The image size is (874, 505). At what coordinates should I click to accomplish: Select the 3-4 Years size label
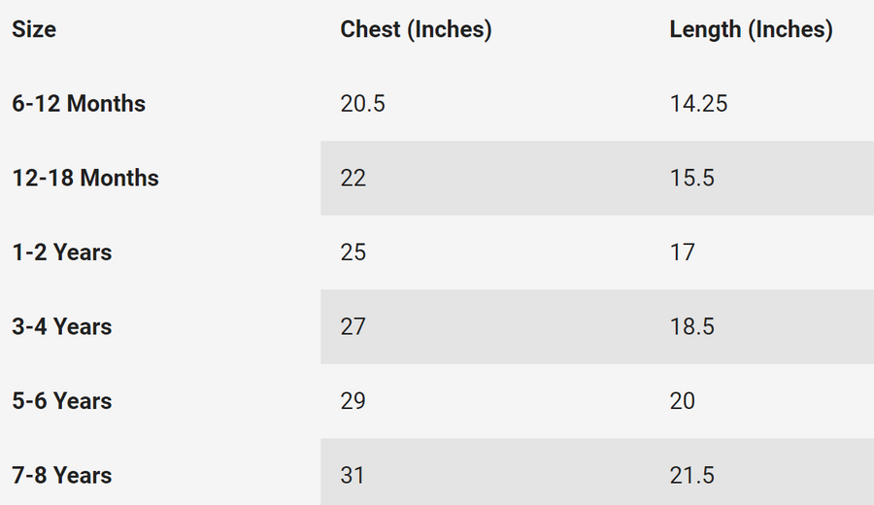tap(62, 327)
